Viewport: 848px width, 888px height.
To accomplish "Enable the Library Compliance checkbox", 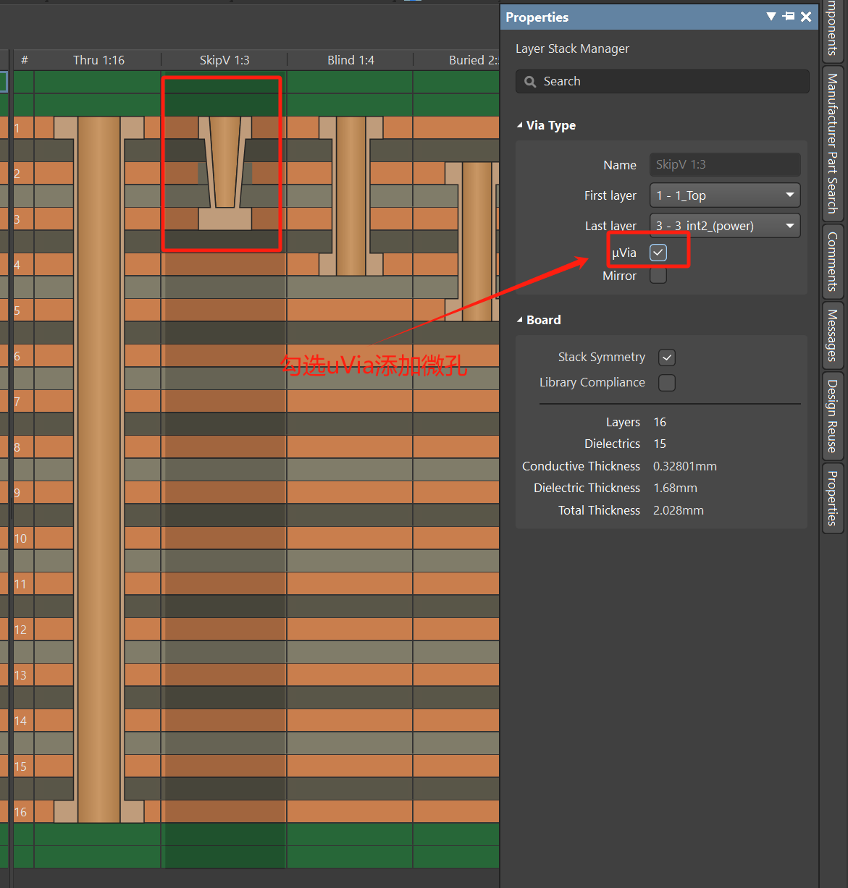I will point(667,383).
